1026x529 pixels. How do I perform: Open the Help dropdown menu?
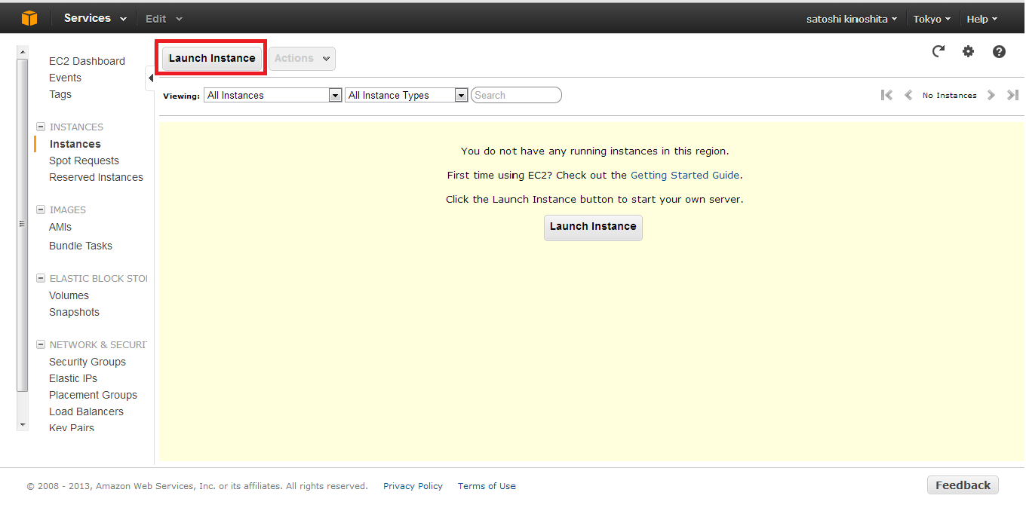point(982,19)
